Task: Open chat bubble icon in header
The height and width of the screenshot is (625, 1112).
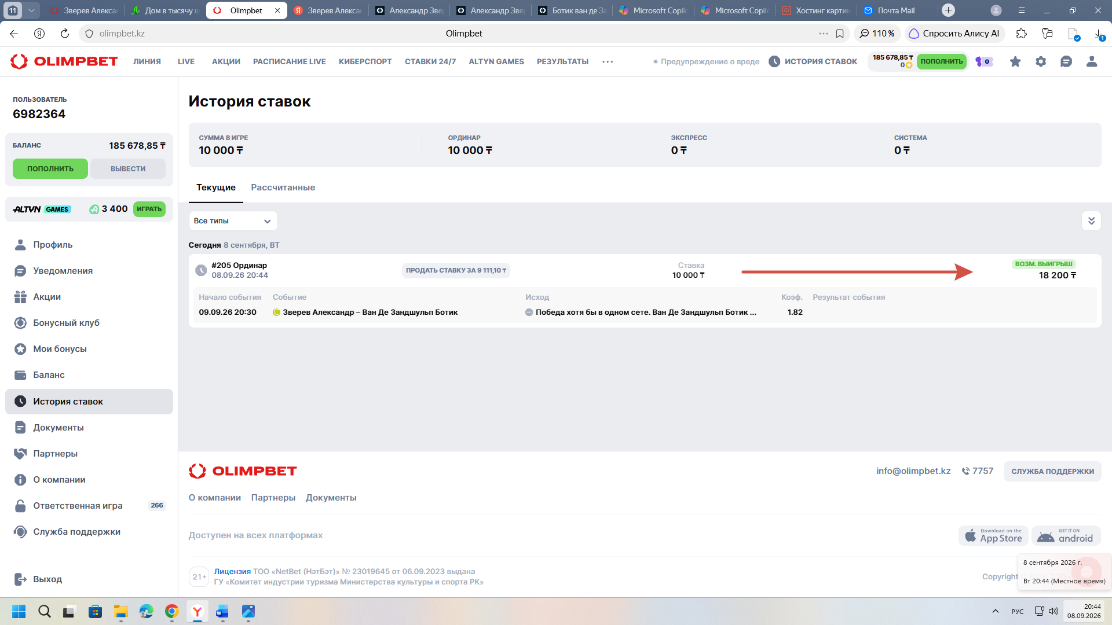Action: (1066, 61)
